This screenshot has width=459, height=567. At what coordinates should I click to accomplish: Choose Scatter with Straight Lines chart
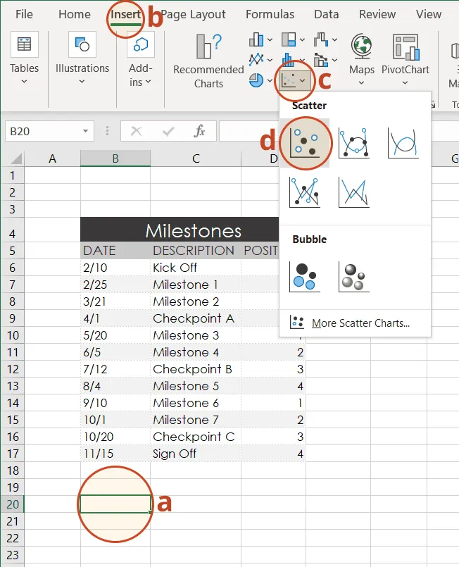click(x=353, y=192)
